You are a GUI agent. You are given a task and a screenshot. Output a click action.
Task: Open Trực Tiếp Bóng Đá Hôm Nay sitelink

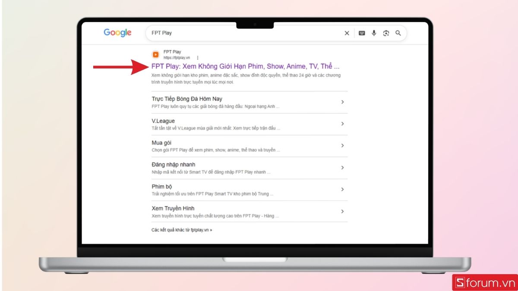click(x=187, y=99)
